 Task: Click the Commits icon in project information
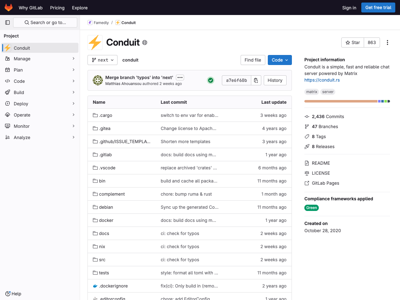click(307, 117)
